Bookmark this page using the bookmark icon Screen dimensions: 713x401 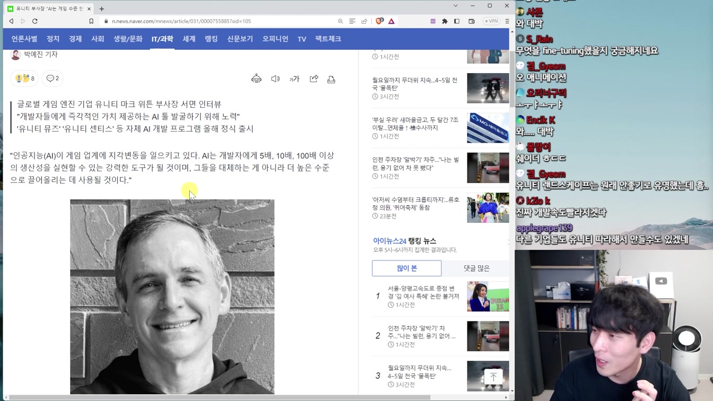91,21
